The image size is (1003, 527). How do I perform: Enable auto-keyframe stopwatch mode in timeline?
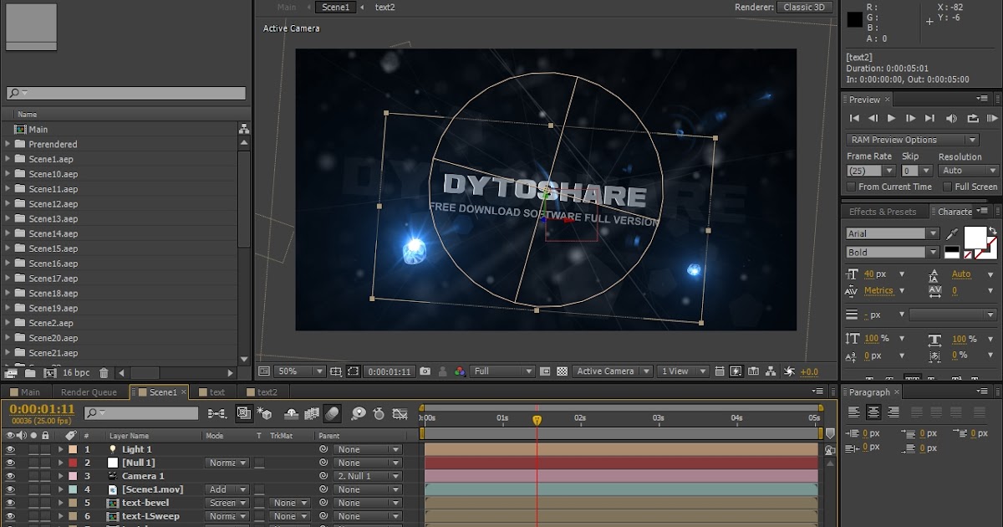[378, 413]
